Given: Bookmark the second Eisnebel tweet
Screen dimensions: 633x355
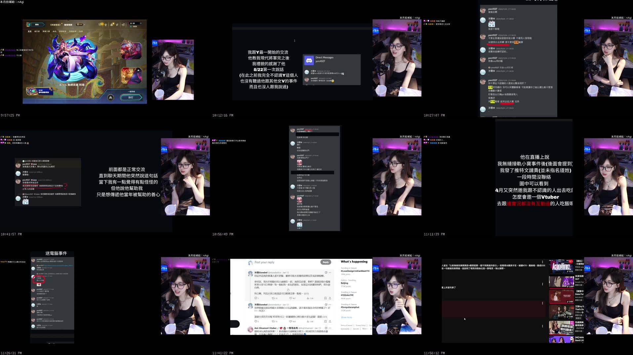Looking at the screenshot, I should (326, 321).
